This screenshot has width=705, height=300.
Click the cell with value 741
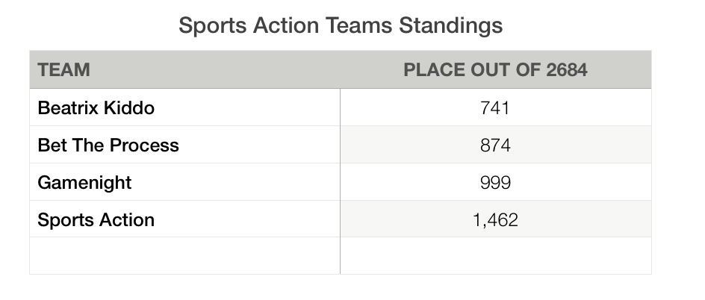click(x=495, y=107)
